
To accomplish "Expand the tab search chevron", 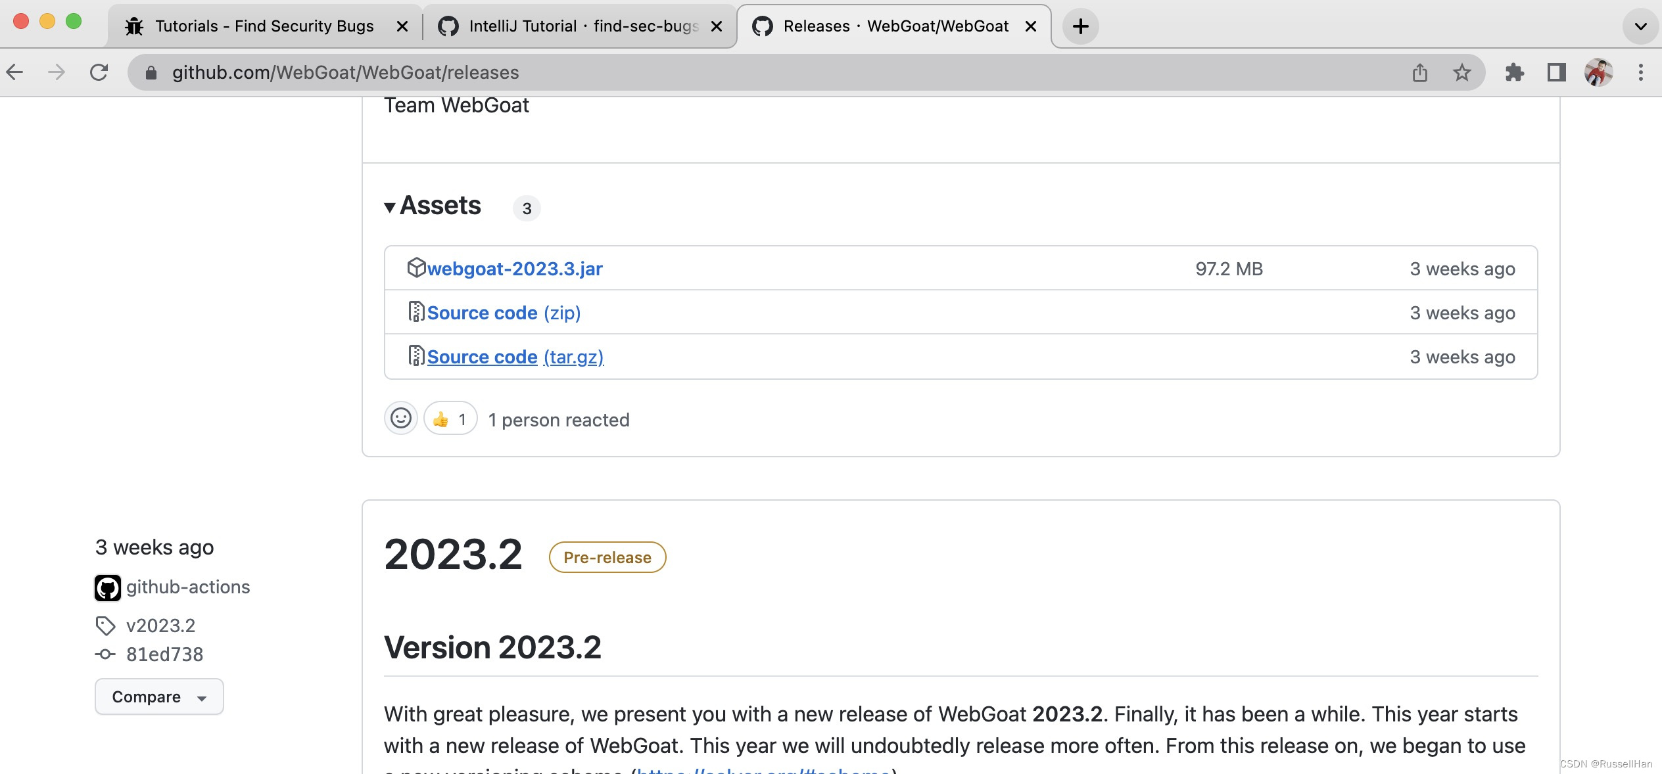I will coord(1641,26).
